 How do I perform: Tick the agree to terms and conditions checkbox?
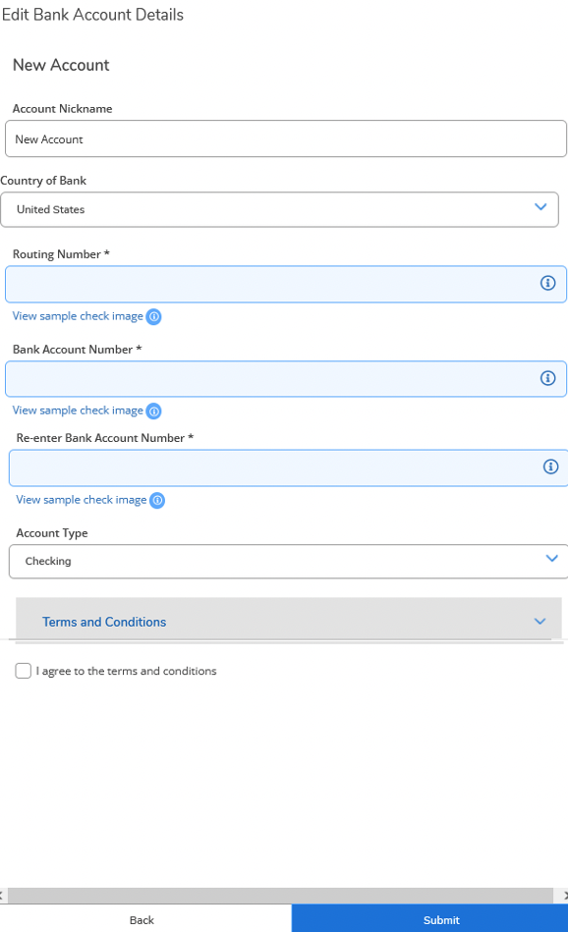click(24, 671)
